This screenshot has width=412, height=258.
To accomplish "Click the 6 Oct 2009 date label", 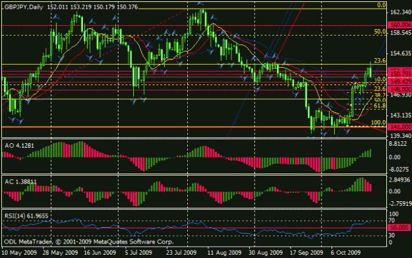I will click(x=346, y=253).
